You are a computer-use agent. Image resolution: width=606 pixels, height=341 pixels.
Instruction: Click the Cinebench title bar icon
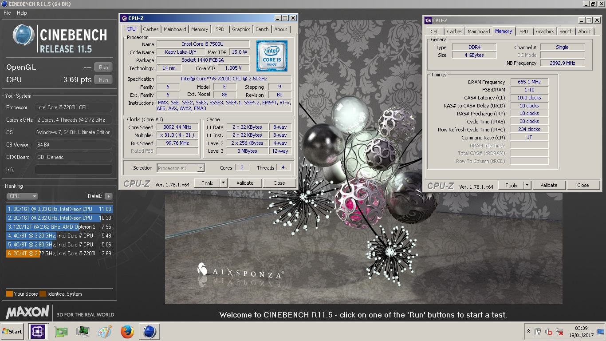(x=4, y=4)
